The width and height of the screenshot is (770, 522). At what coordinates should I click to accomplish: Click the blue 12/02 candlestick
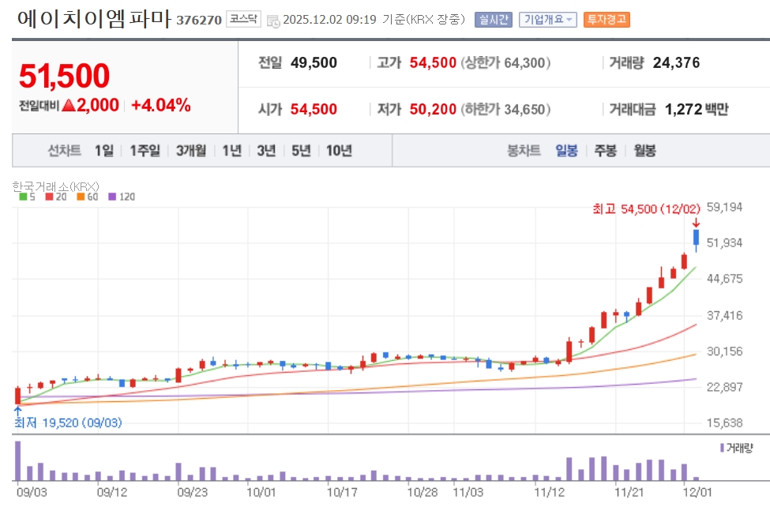tap(696, 238)
